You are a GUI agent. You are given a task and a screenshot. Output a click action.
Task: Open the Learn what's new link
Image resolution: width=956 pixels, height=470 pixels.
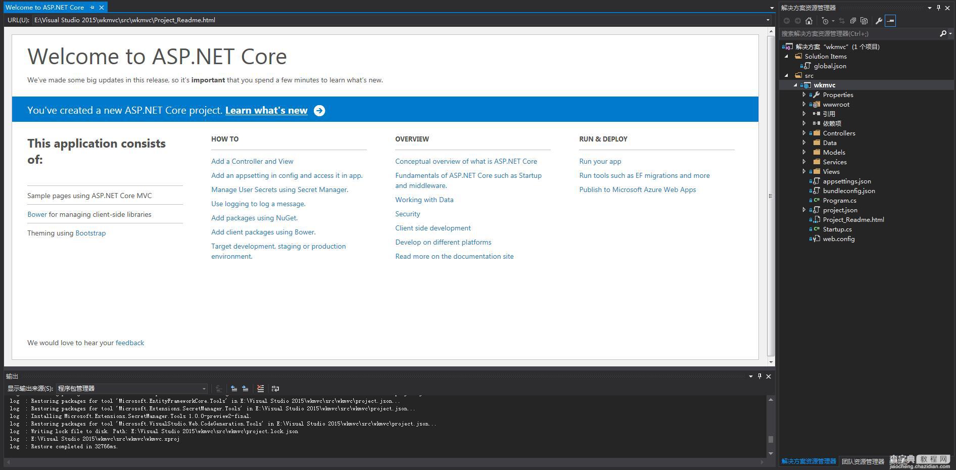pos(266,110)
